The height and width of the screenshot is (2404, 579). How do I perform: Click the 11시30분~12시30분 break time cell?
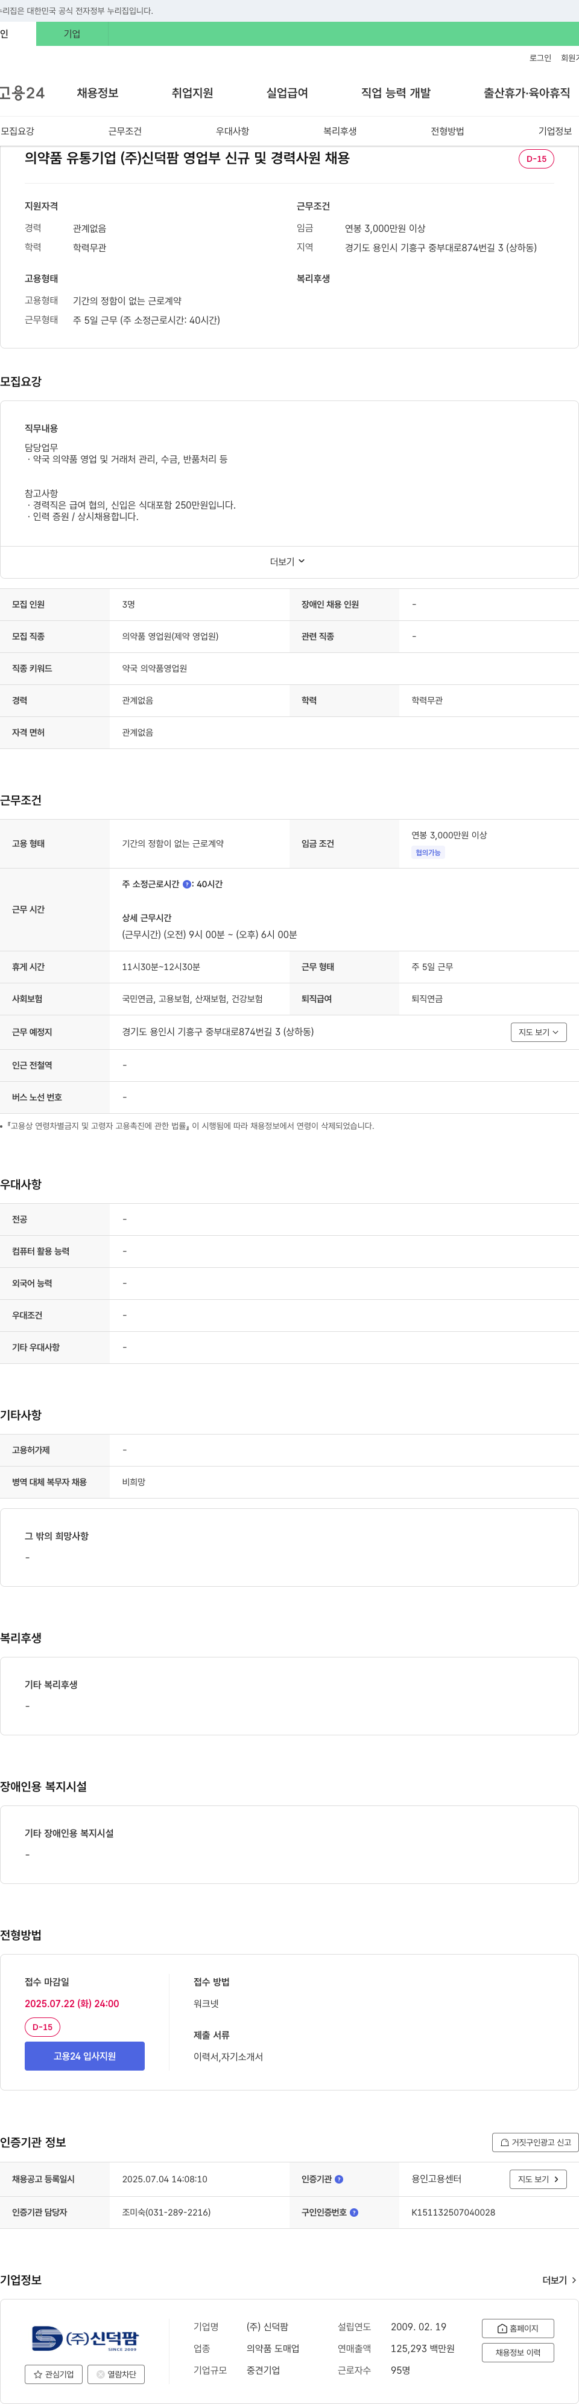tap(161, 967)
